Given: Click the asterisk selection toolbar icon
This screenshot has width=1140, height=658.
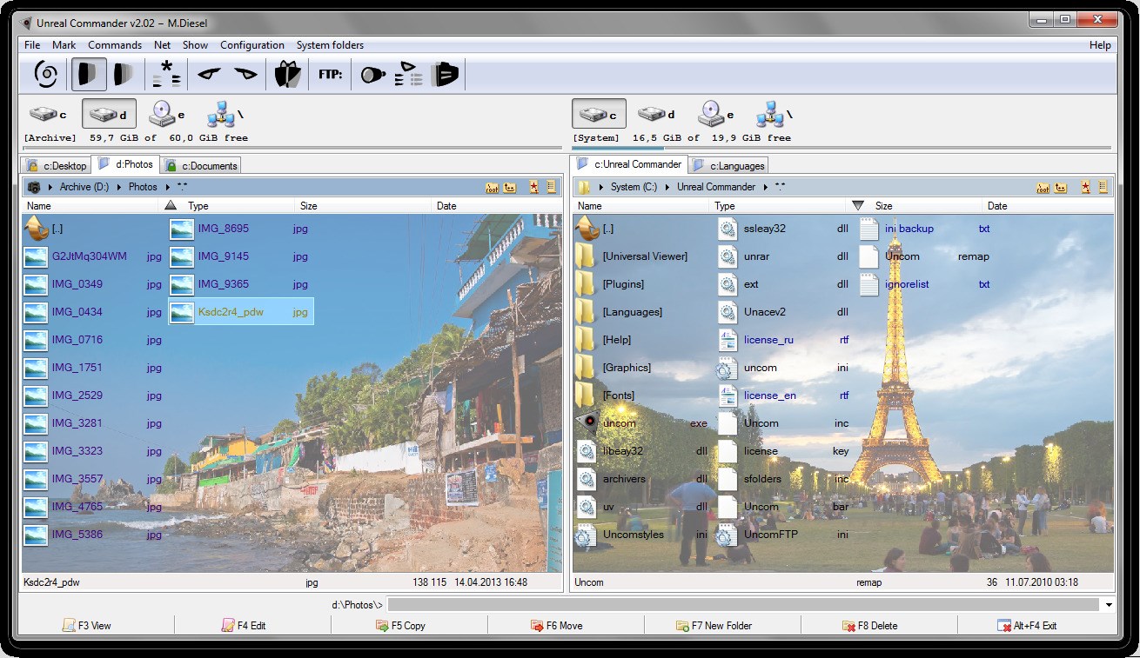Looking at the screenshot, I should click(166, 75).
